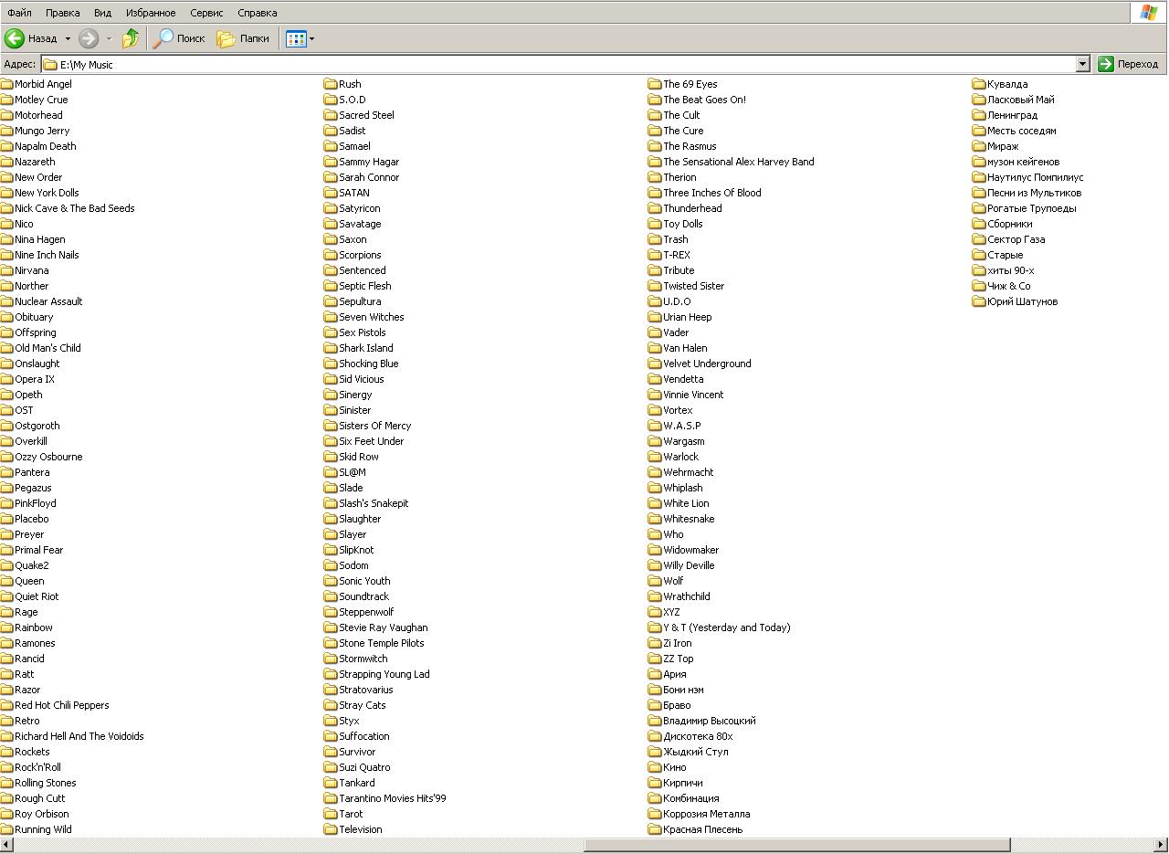This screenshot has width=1169, height=854.
Task: Open the Nirvana folder icon
Action: (7, 270)
